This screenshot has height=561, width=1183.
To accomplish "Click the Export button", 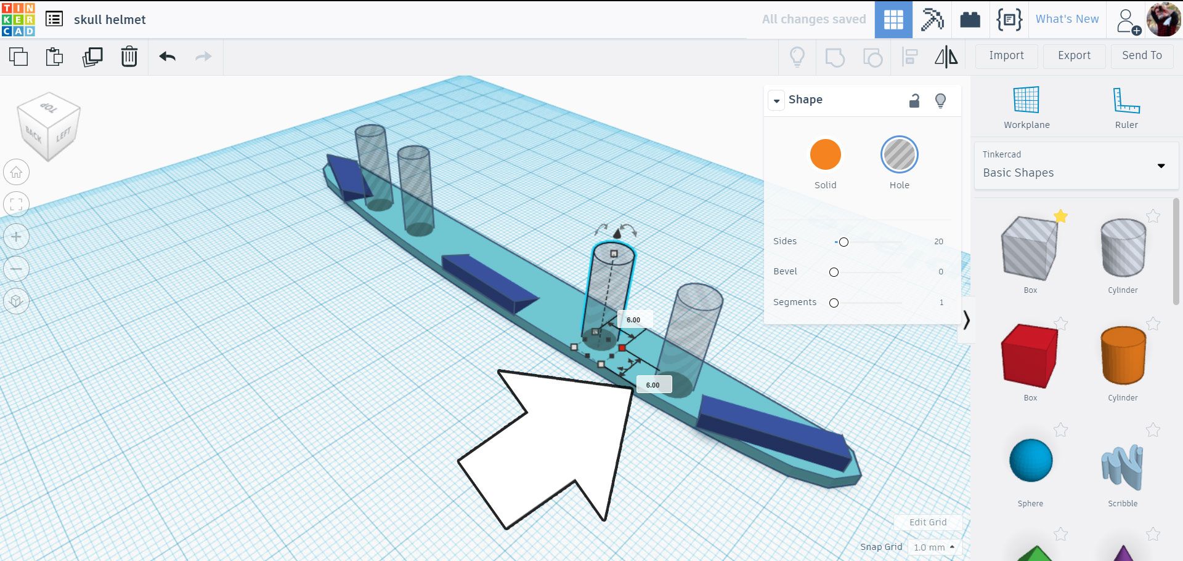I will pos(1074,55).
